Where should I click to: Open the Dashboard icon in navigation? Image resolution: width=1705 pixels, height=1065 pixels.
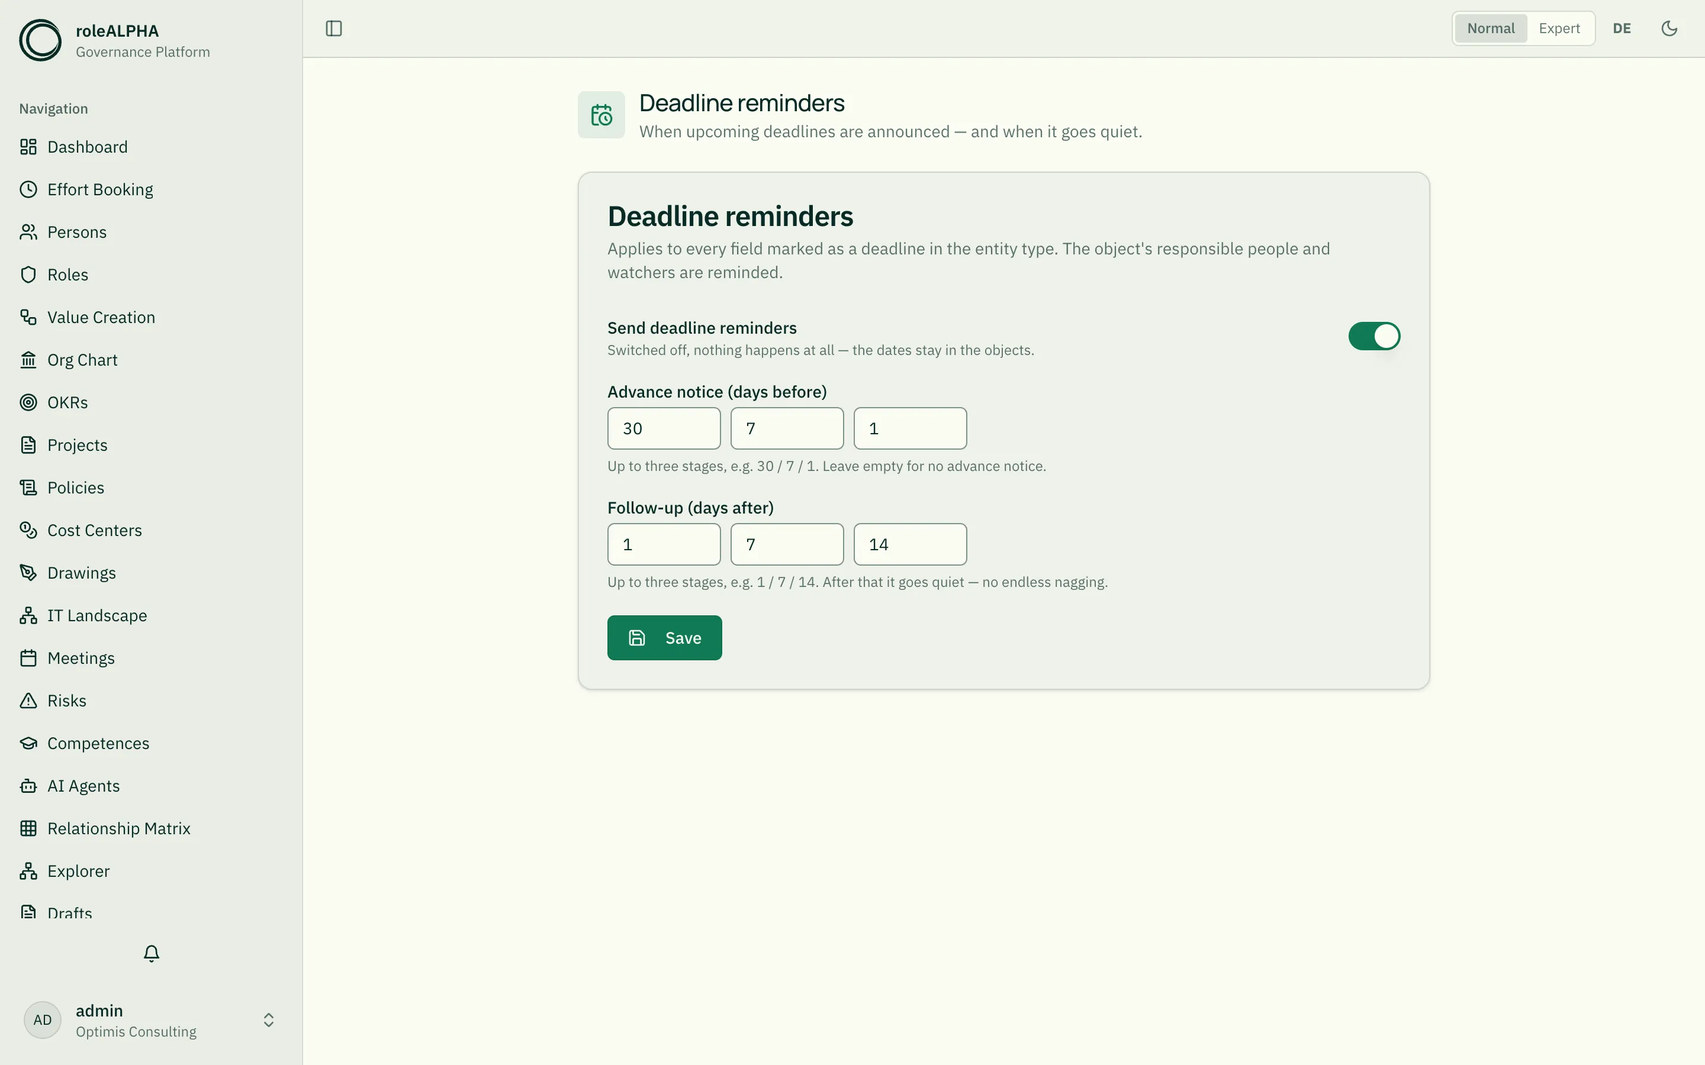pos(28,147)
